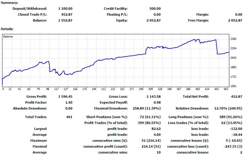Screen dimensions: 244x155
Task: Click the Closed Trade P/L value 452.87
Action: 67,15
